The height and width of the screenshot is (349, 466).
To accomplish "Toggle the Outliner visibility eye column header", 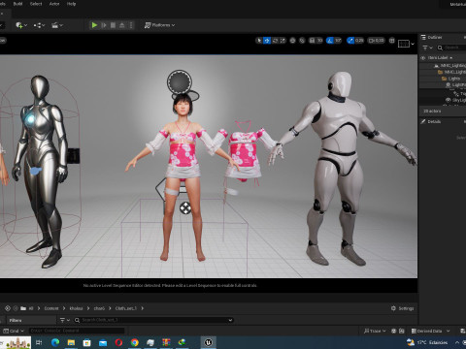I will (422, 58).
